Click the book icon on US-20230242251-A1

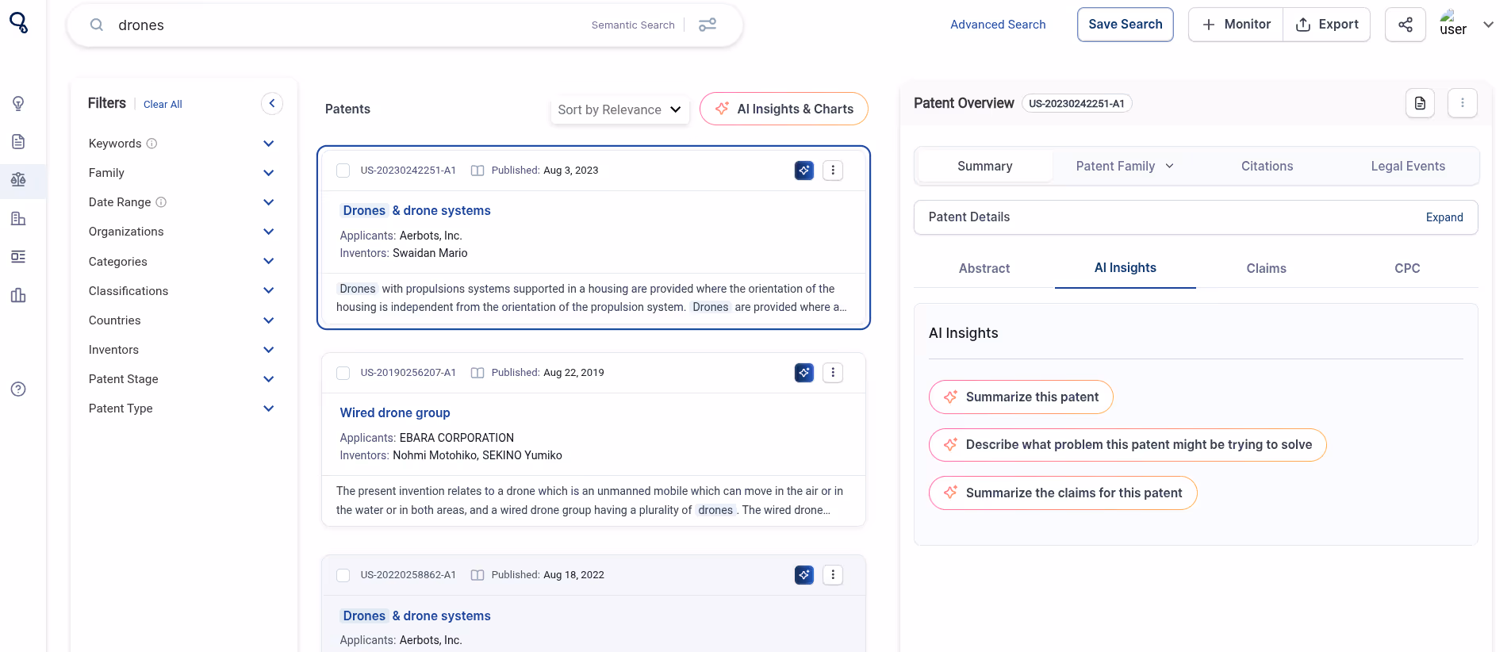coord(477,171)
